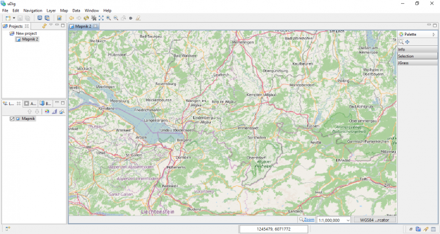440x234 pixels.
Task: Open the Navigation menu
Action: pos(32,10)
